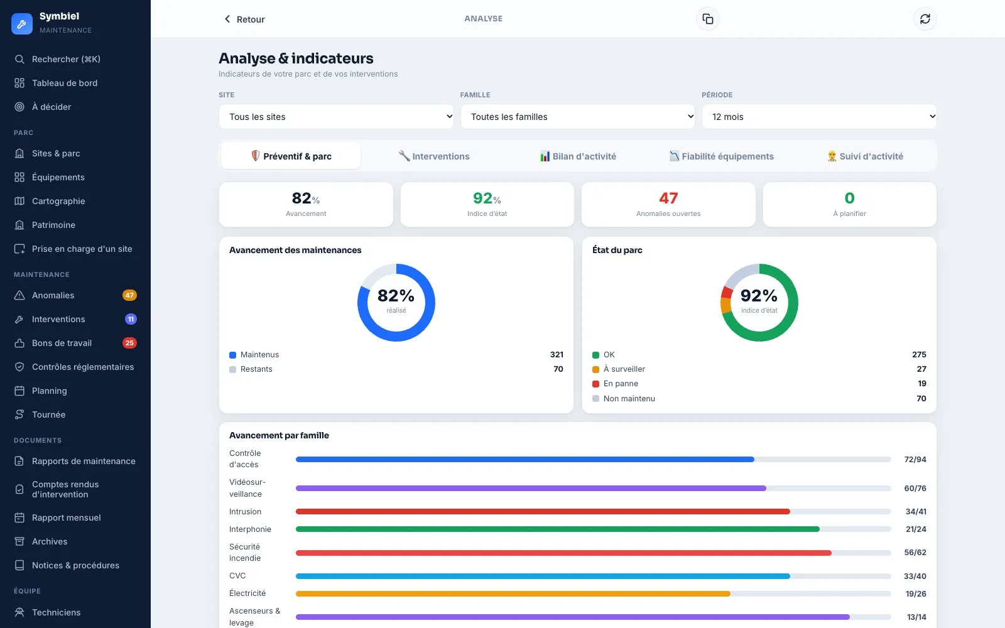This screenshot has width=1005, height=628.
Task: Switch to the Bilan d'activité tab
Action: (x=578, y=156)
